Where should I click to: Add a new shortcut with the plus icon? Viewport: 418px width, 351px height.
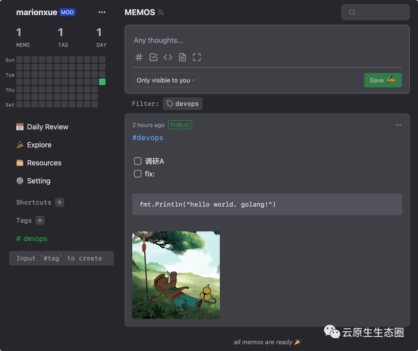point(60,202)
